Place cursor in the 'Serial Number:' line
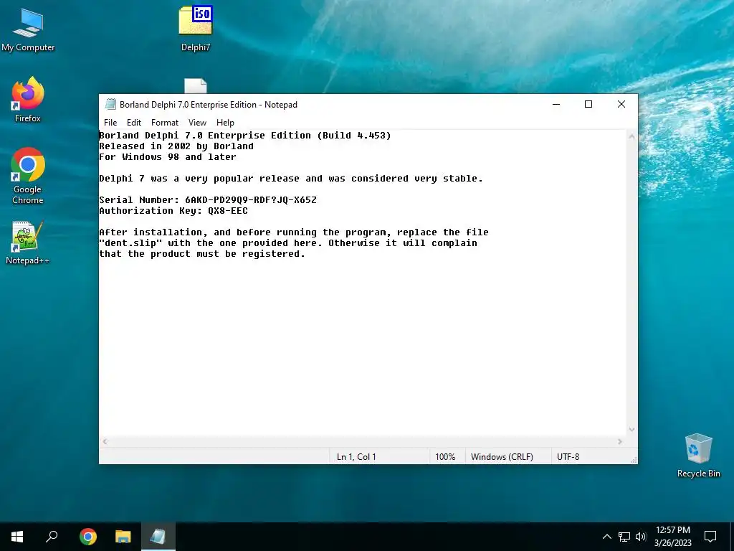 tap(208, 200)
